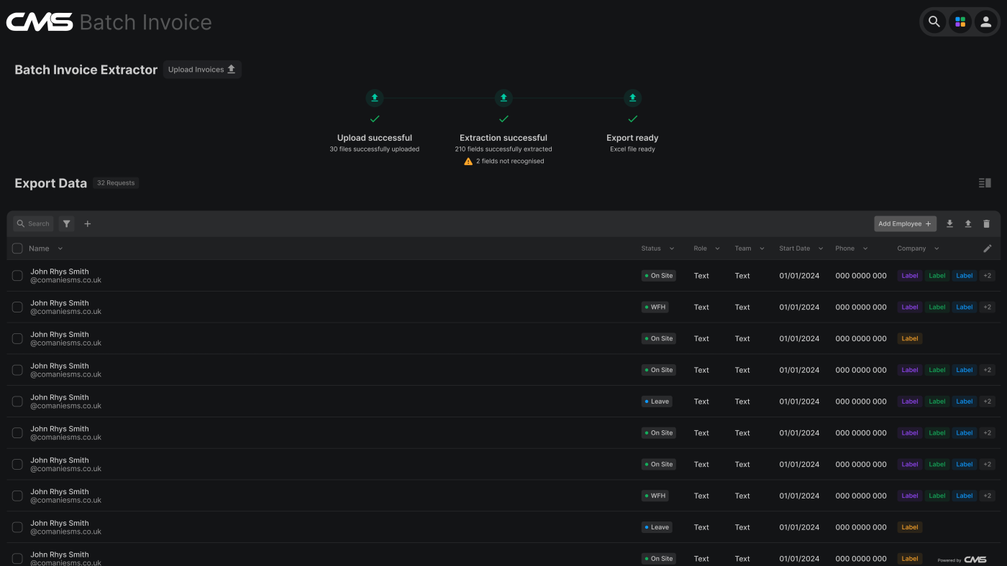
Task: Click the upload icon in the table toolbar
Action: (968, 223)
